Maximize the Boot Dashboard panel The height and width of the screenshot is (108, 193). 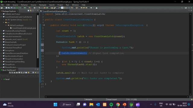pos(38,69)
